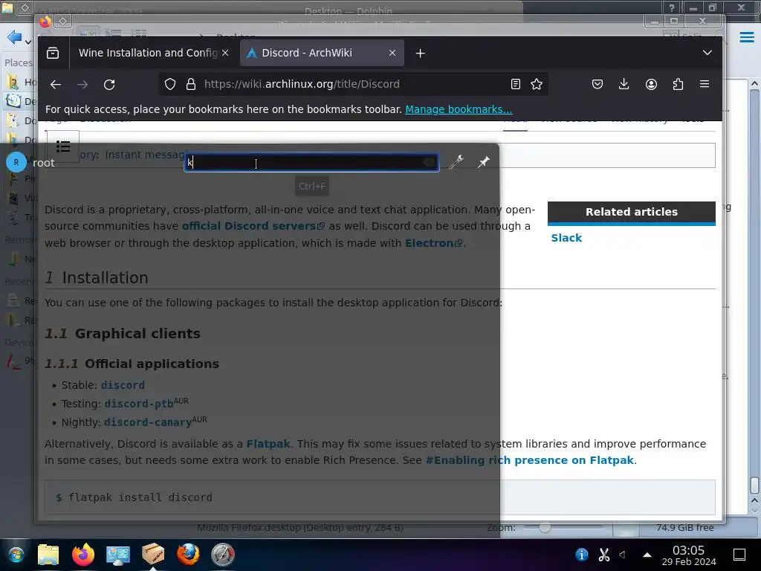The width and height of the screenshot is (761, 571).
Task: Open Manage bookmarks link
Action: click(459, 109)
